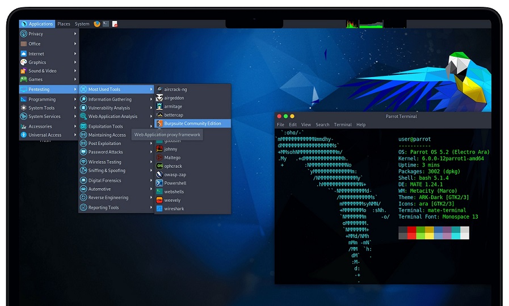Open the Search menu in Parrot Terminal
Viewport: 509px width, 306px height.
322,125
